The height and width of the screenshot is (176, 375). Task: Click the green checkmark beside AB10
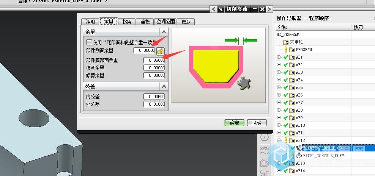point(285,125)
